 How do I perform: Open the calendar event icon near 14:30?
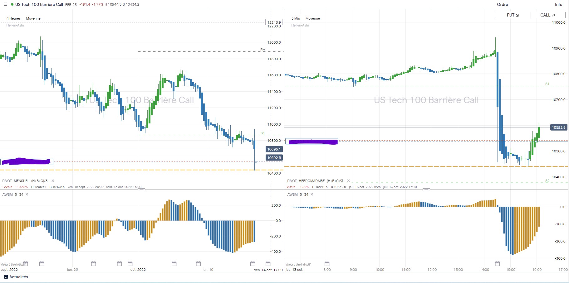point(497,264)
